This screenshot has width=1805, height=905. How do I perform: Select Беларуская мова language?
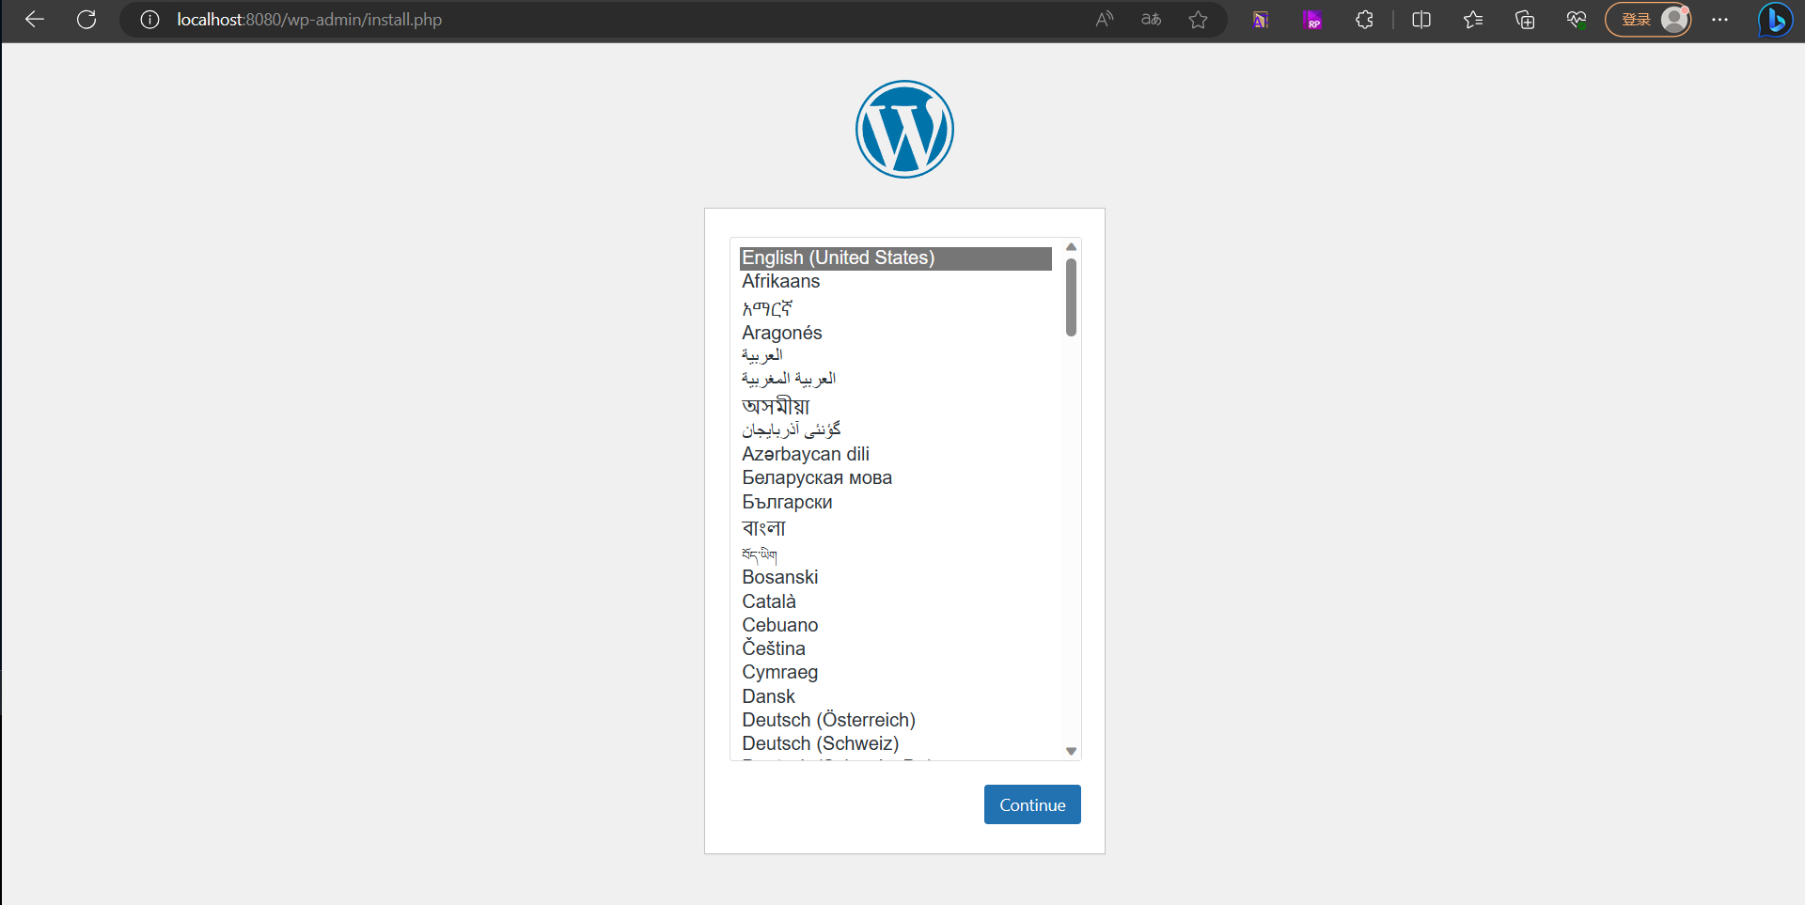[896, 477]
